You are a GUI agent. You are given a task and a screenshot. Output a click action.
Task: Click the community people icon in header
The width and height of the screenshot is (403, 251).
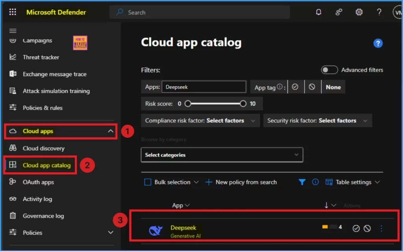[339, 12]
